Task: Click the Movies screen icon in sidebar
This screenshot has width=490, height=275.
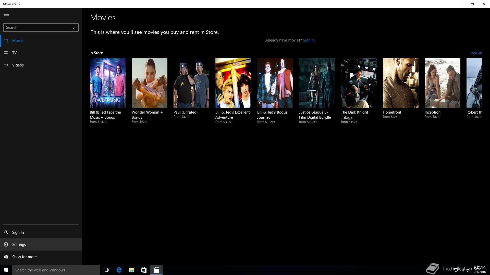Action: coord(6,40)
